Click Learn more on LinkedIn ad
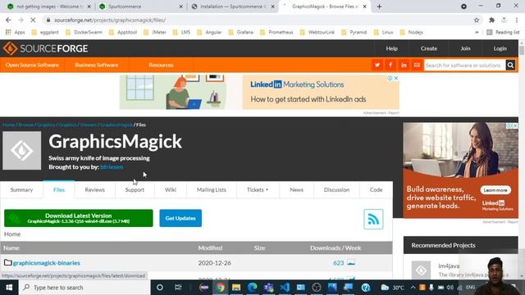Viewport: 525px width, 295px height. pos(495,190)
